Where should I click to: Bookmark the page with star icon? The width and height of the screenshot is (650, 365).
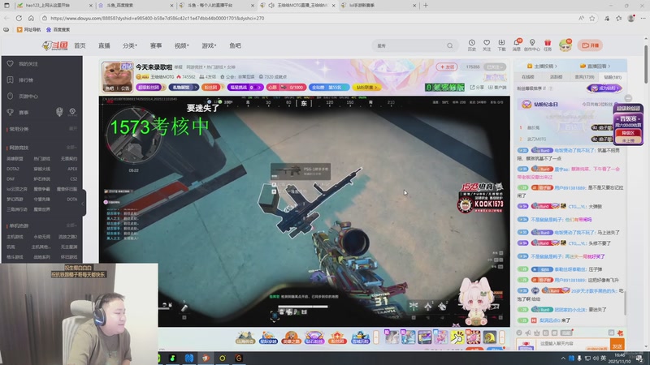pos(592,18)
